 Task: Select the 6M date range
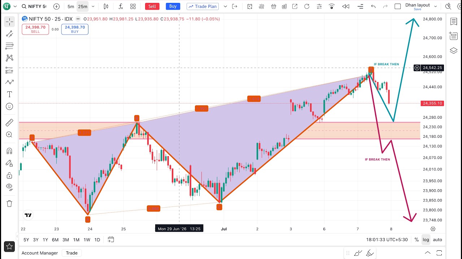tap(55, 240)
